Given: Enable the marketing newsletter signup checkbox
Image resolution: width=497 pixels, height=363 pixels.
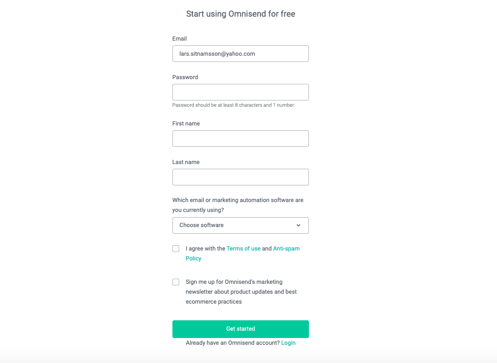Looking at the screenshot, I should [176, 282].
